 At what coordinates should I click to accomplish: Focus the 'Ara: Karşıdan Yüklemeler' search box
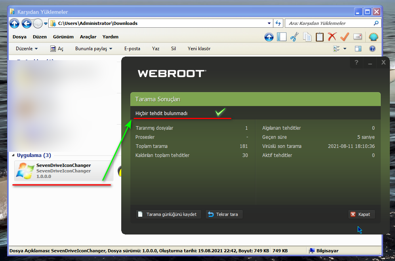(x=330, y=23)
